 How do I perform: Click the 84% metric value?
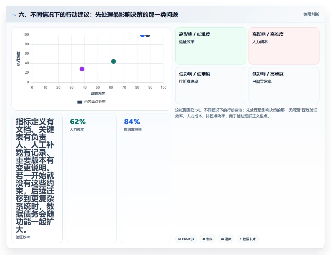[x=132, y=122]
